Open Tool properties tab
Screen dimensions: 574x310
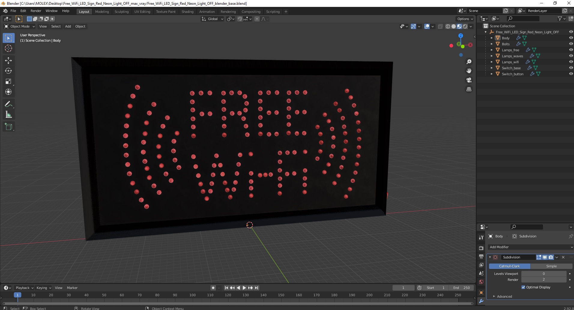(481, 237)
